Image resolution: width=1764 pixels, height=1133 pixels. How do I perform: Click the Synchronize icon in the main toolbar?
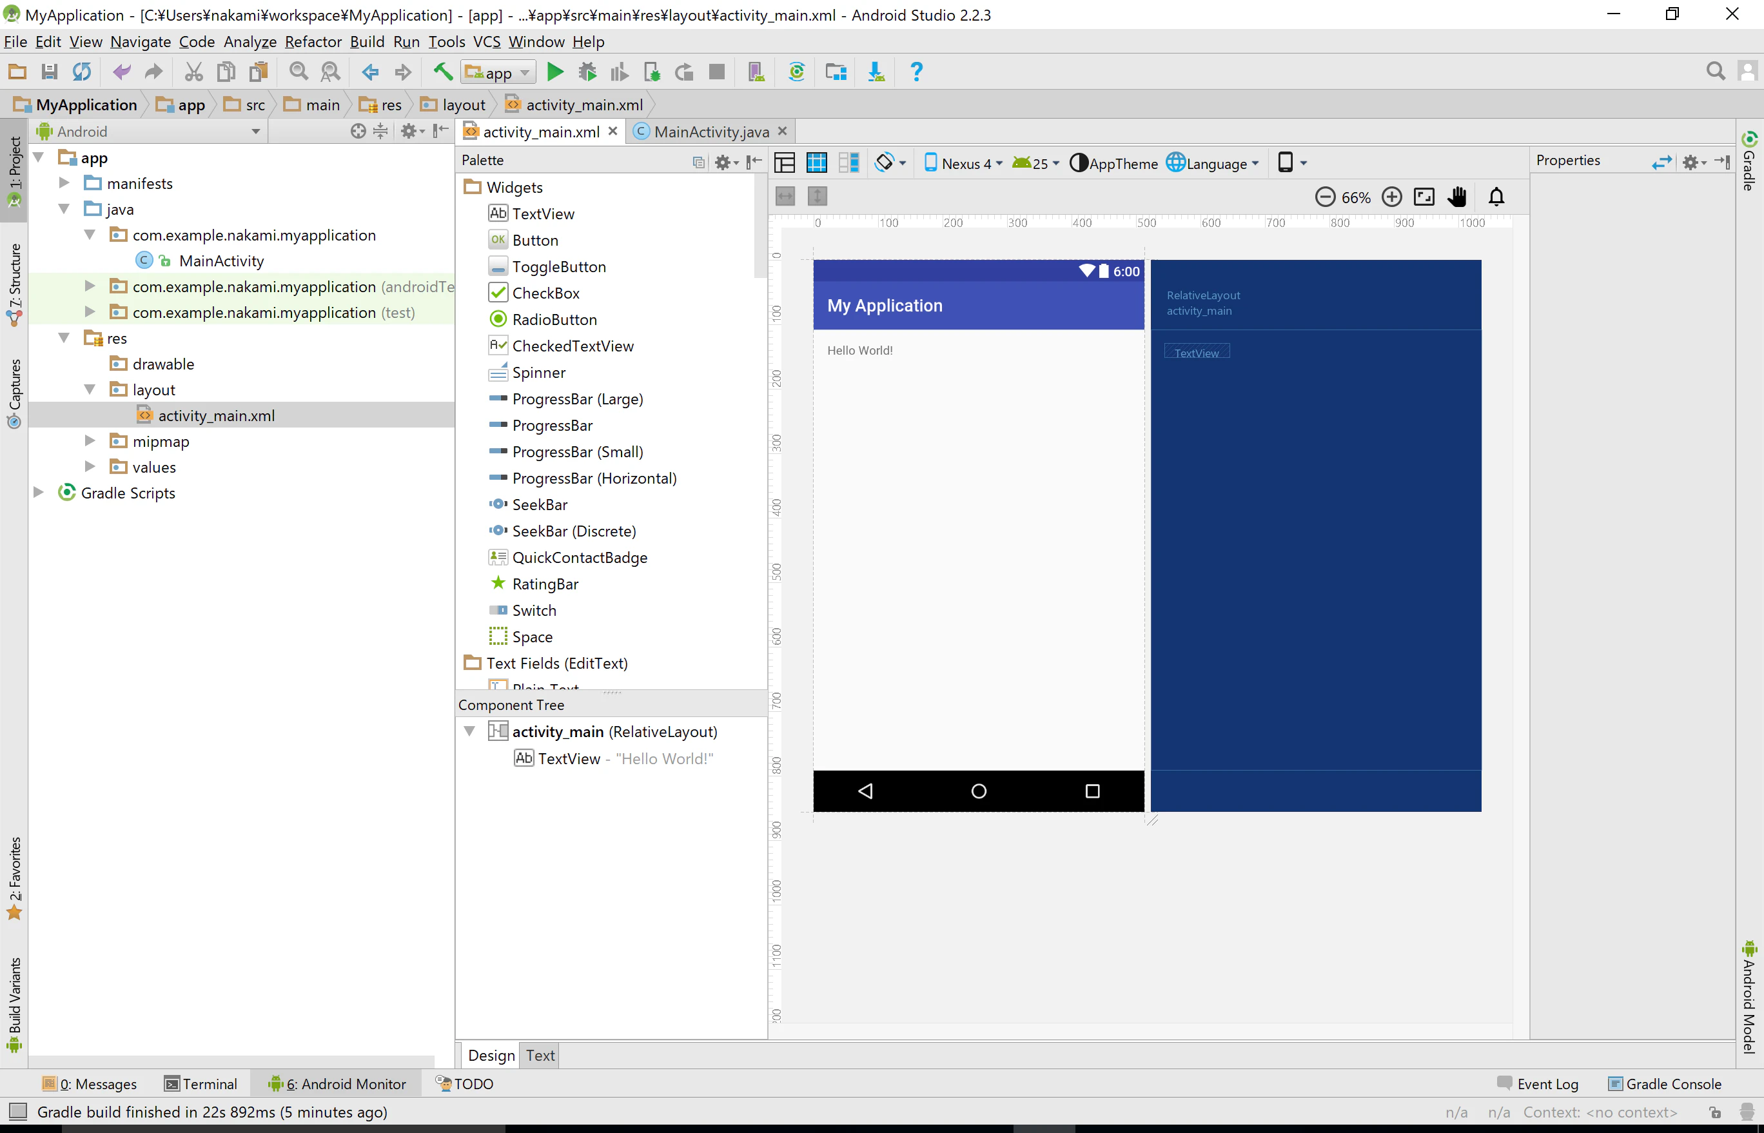82,72
